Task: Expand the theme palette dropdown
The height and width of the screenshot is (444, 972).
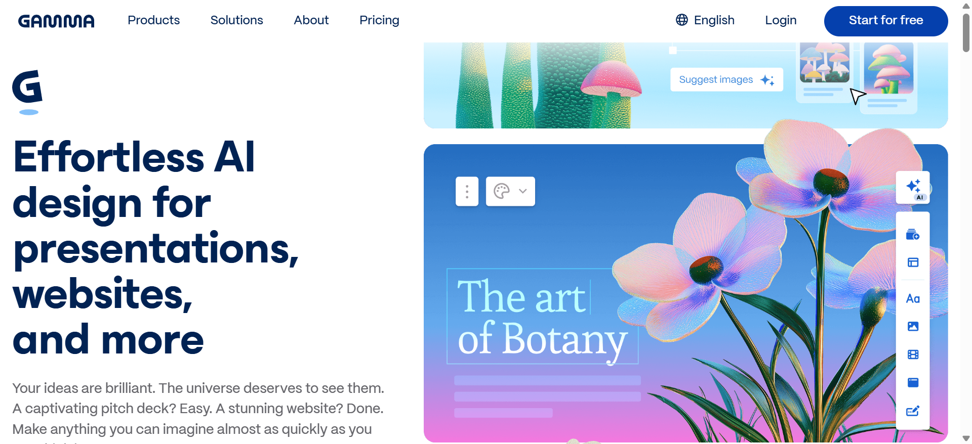Action: tap(510, 191)
